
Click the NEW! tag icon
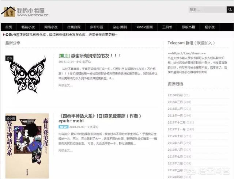[63, 127]
